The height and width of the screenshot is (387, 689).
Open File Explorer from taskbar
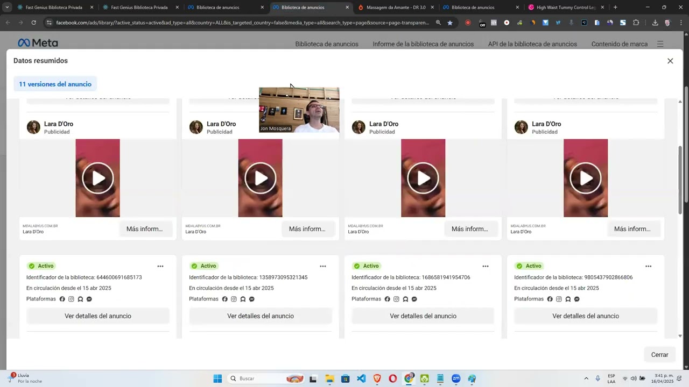pos(329,378)
